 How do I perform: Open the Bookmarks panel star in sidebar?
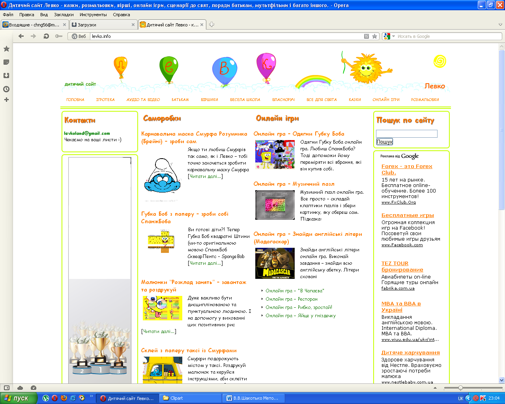click(x=6, y=49)
